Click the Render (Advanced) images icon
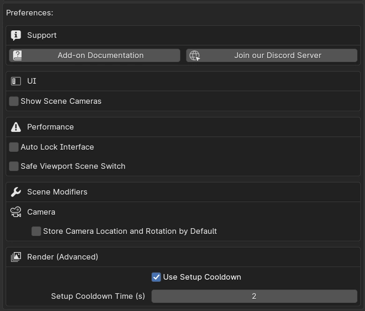The height and width of the screenshot is (311, 365). tap(16, 257)
